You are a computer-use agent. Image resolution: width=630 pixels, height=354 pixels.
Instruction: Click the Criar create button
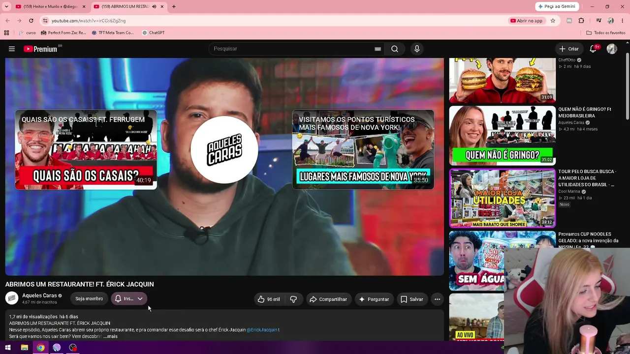(x=569, y=49)
